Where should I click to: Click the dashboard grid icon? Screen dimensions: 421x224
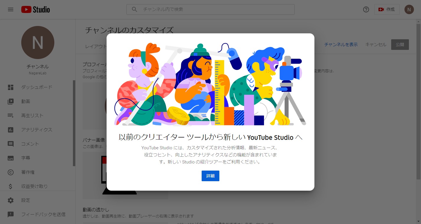[11, 87]
